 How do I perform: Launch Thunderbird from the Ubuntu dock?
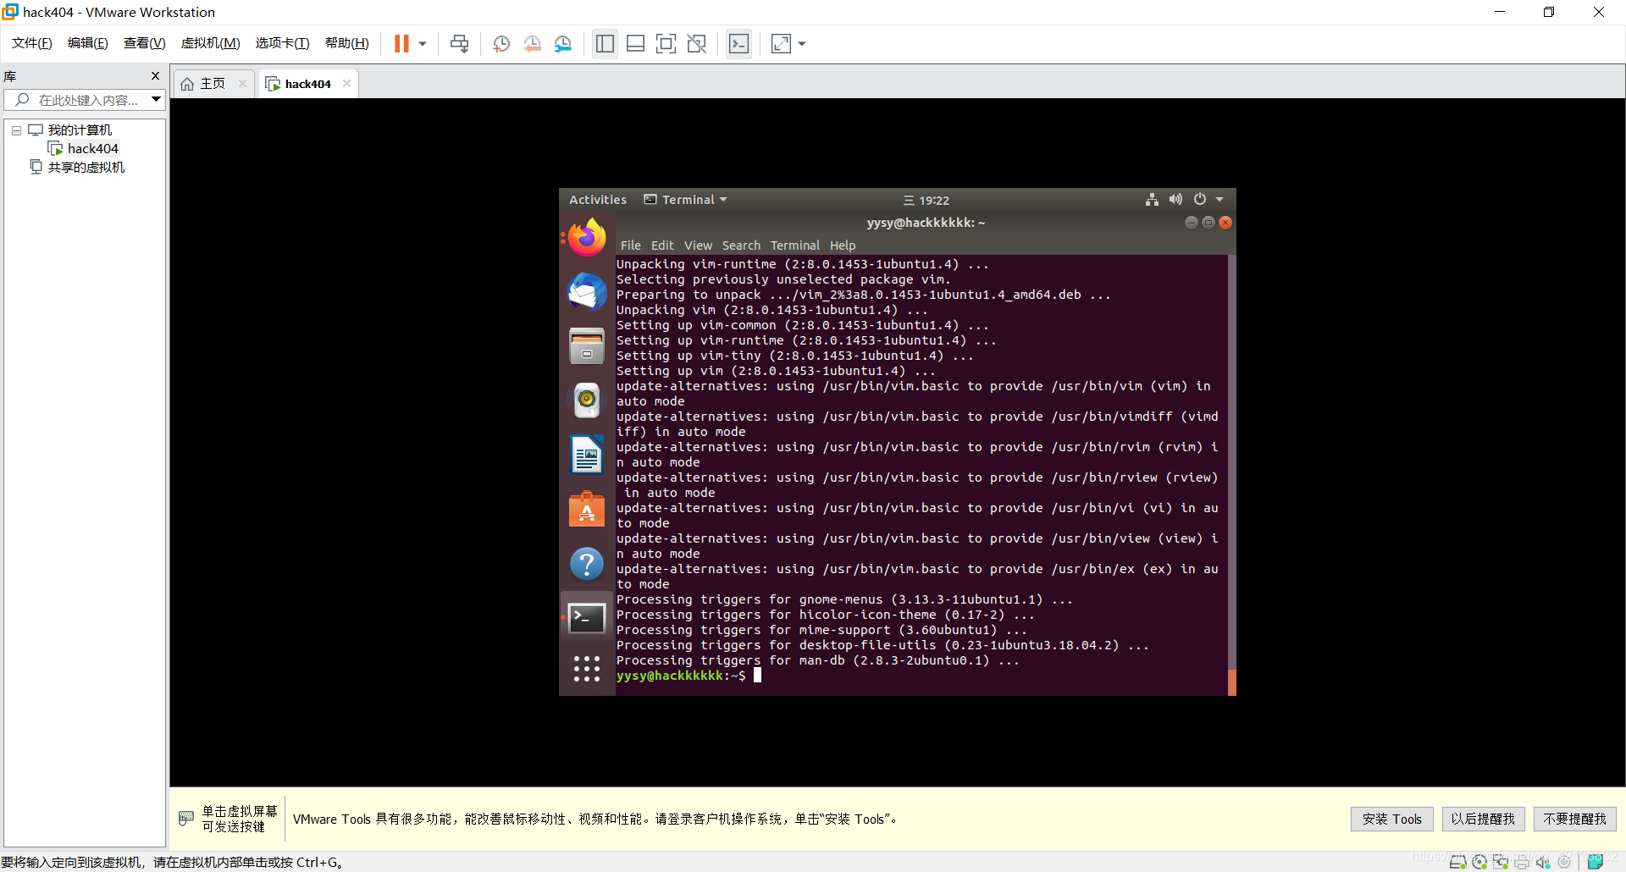pyautogui.click(x=587, y=292)
